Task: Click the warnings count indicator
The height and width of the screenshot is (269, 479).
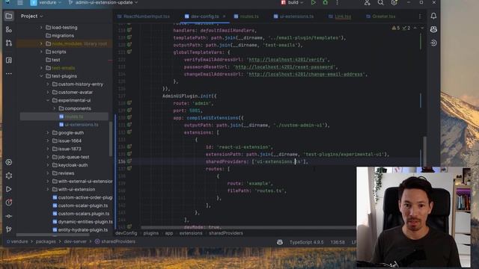Action: coord(396,28)
